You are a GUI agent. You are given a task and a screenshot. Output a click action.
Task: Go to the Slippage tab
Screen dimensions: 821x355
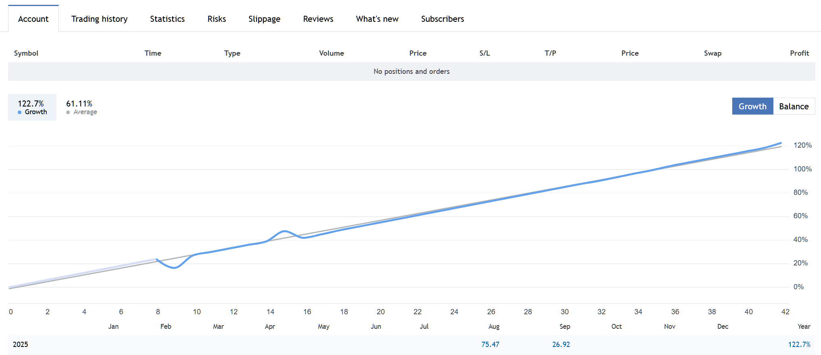click(264, 19)
